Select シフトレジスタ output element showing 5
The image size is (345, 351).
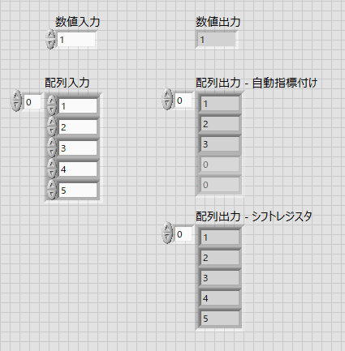(220, 319)
